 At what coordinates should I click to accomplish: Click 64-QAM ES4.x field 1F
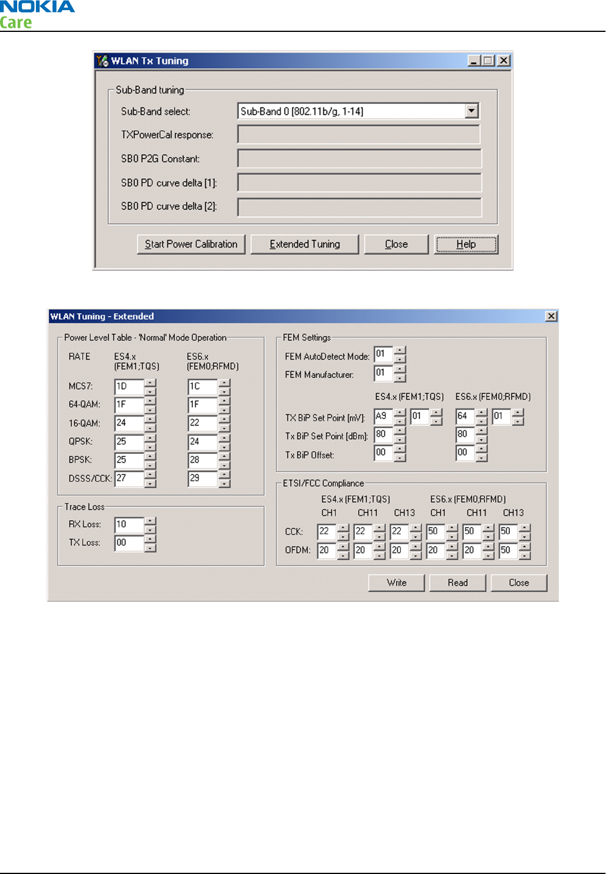pyautogui.click(x=129, y=405)
